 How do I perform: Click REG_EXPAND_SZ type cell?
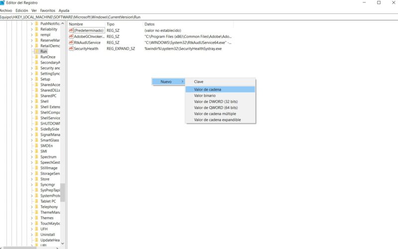tap(121, 48)
